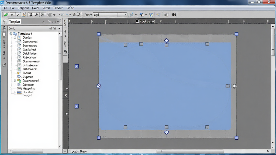Screen dimensions: 276x155
Task: Click the top-left blue corner handle on canvas
Action: click(99, 34)
